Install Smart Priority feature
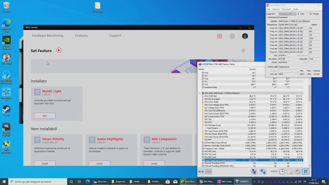Image resolution: width=329 pixels, height=185 pixels. pyautogui.click(x=45, y=163)
